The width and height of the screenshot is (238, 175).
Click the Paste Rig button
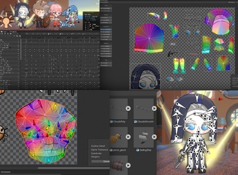pos(106,65)
